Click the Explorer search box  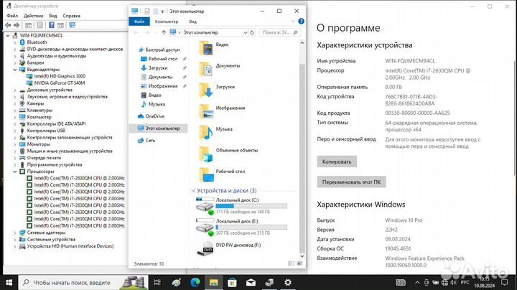(280, 32)
